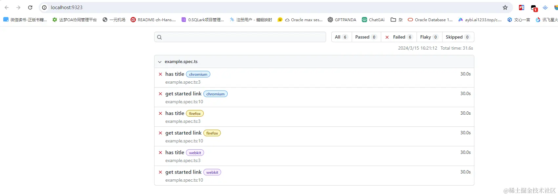Click the 30.0s duration of has title webkit
The width and height of the screenshot is (558, 196).
point(465,152)
